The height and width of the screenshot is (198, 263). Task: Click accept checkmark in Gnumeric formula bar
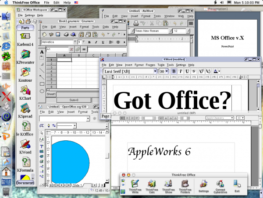click(x=78, y=49)
